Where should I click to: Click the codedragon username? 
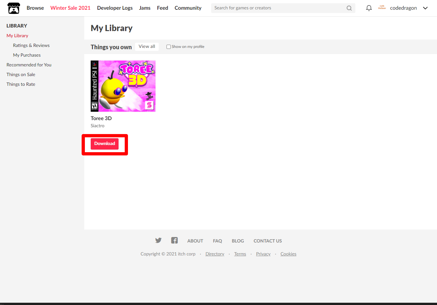pos(403,8)
